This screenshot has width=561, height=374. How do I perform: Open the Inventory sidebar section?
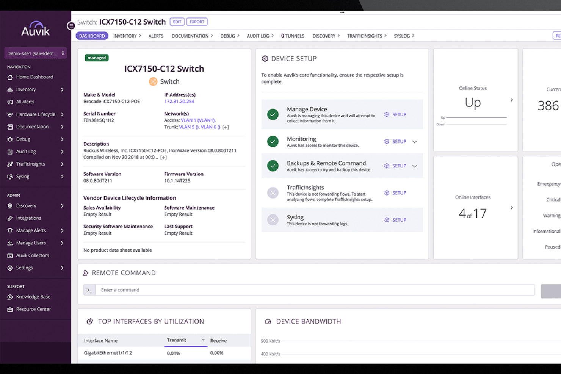(26, 89)
